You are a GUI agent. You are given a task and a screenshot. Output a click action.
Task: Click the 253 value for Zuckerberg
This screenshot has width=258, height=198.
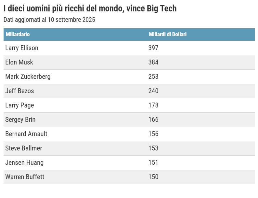pos(153,77)
